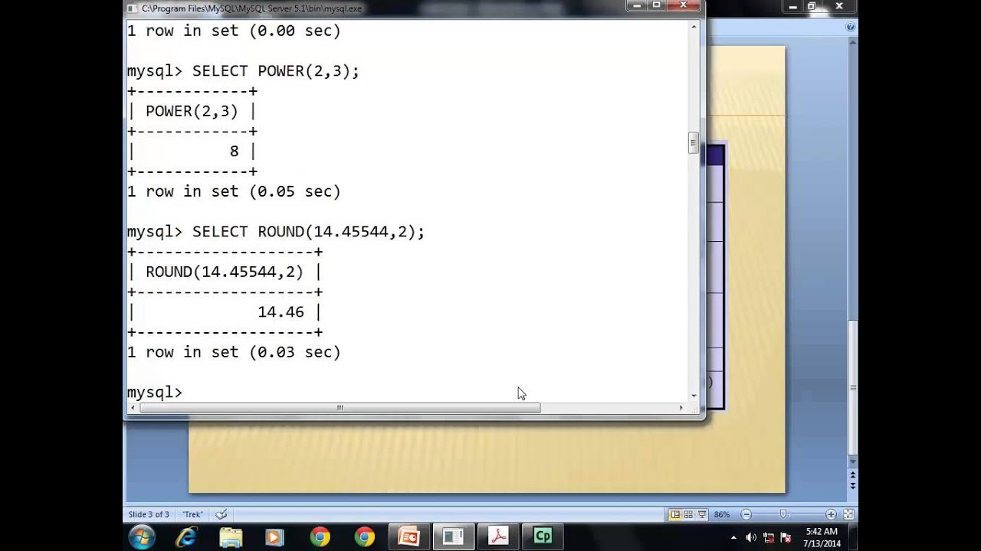Fit slide to current window button
Screen dimensions: 981x551
point(848,514)
